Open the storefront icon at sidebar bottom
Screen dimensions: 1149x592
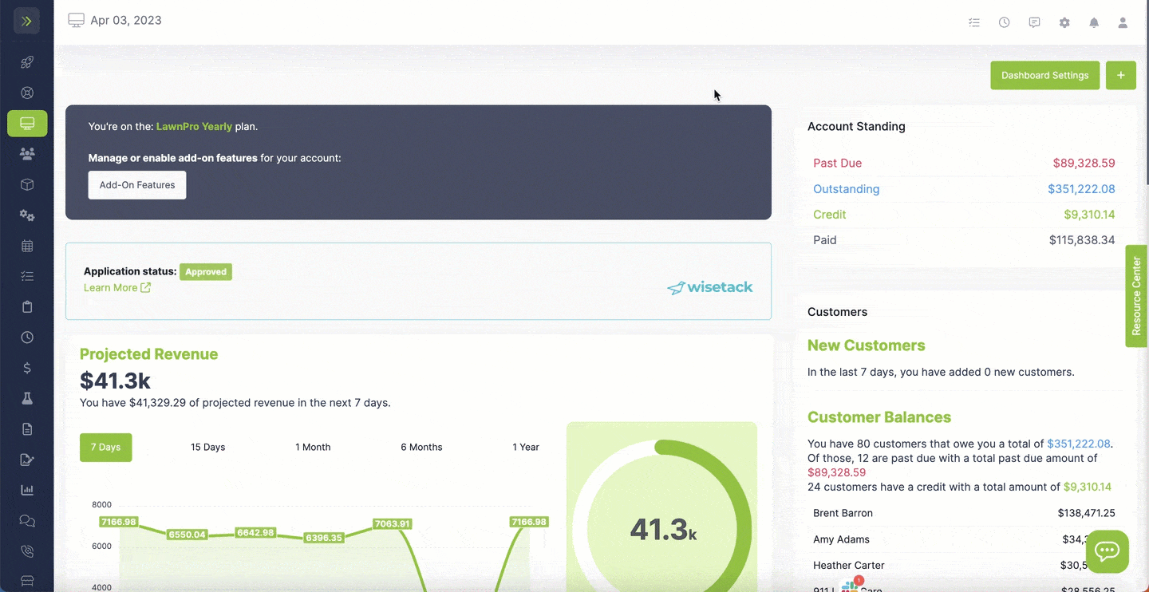pyautogui.click(x=27, y=581)
